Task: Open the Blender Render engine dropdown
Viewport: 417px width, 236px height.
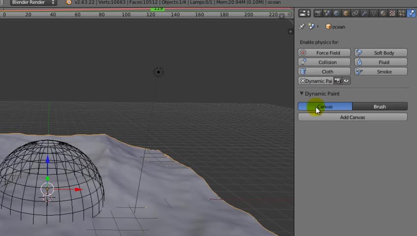Action: click(33, 2)
